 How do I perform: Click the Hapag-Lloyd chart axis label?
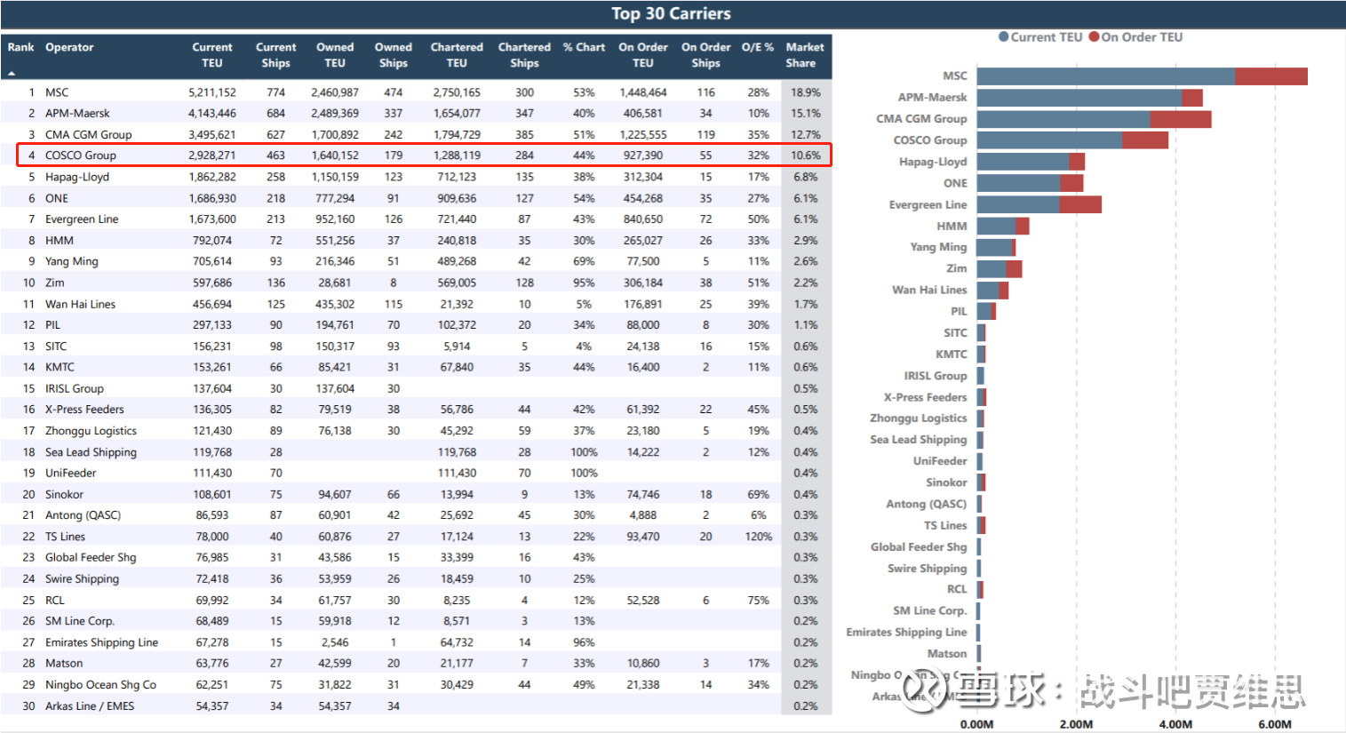(x=933, y=162)
